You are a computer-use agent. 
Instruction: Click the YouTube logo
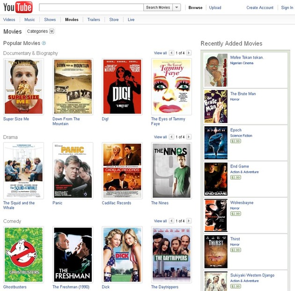pos(18,7)
